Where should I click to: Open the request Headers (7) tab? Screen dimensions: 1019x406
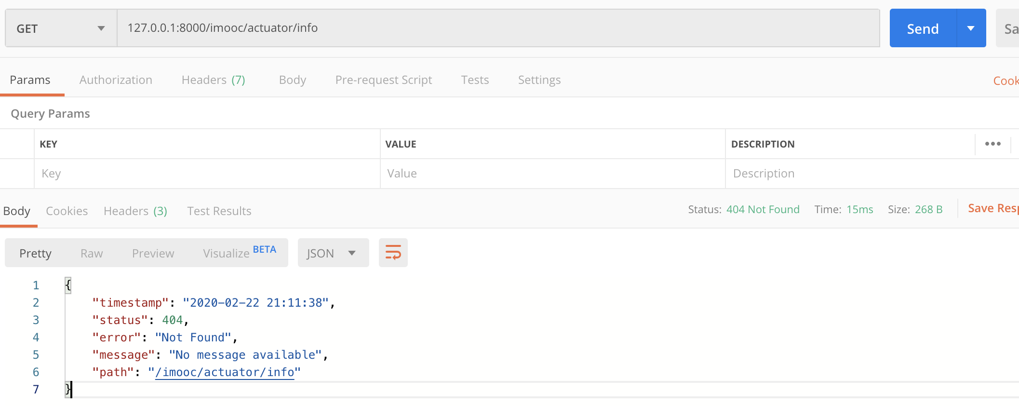pos(213,80)
